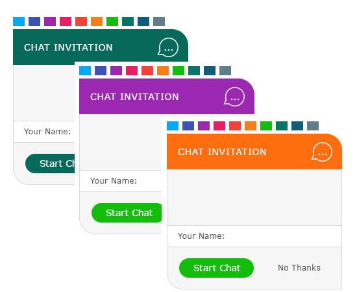The image size is (357, 292).
Task: Select the pink swatch above the orange widget
Action: [x=219, y=126]
